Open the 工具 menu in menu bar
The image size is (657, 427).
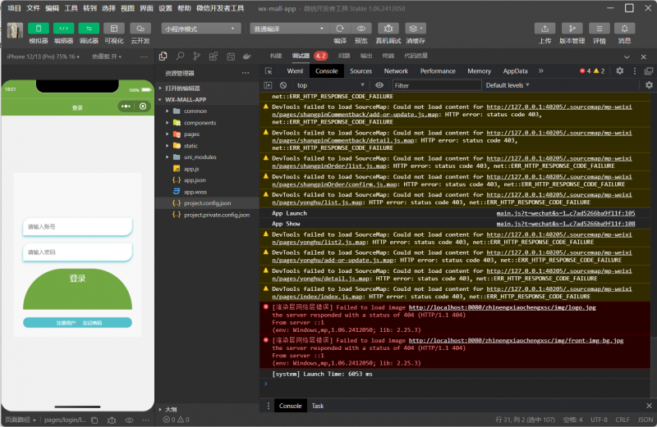71,7
